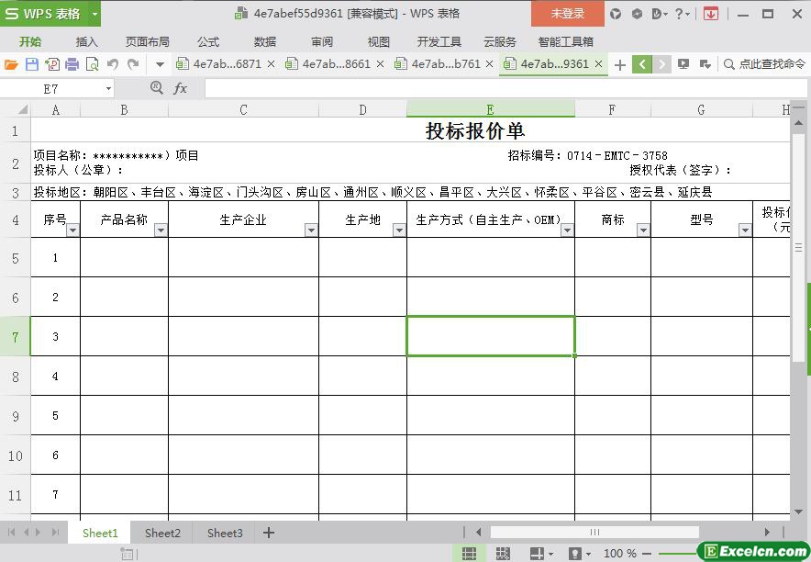Image resolution: width=811 pixels, height=562 pixels.
Task: Open the 页面布局 ribbon tab
Action: (x=148, y=42)
